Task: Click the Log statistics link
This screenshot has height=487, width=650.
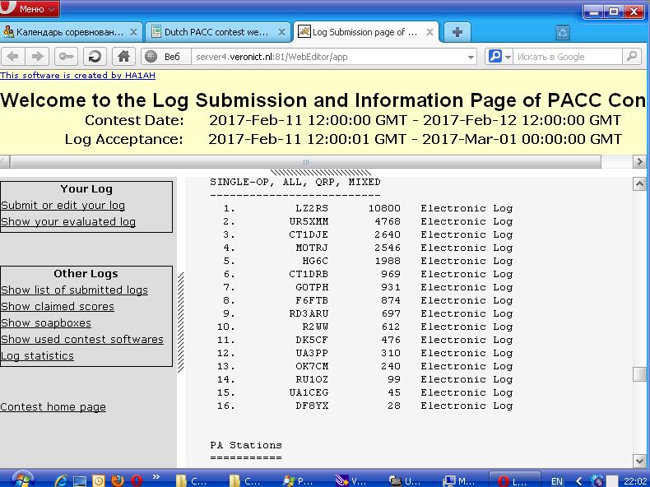Action: pyautogui.click(x=37, y=355)
